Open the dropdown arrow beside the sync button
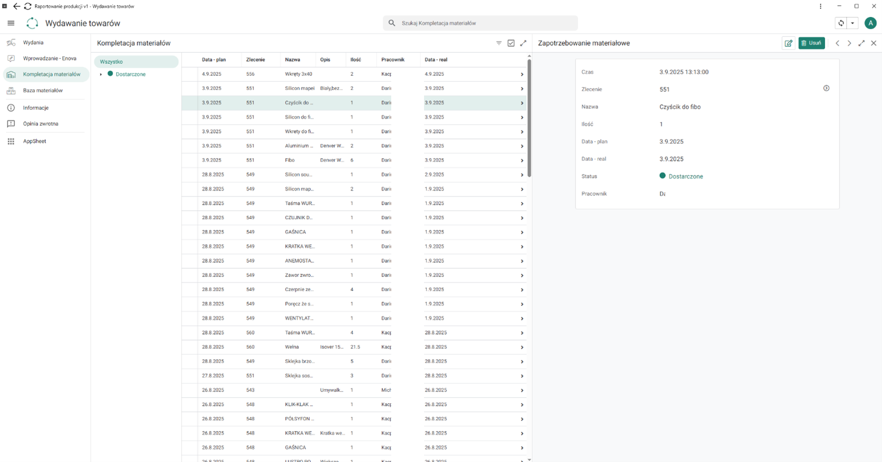Screen dimensions: 882x462 [852, 23]
